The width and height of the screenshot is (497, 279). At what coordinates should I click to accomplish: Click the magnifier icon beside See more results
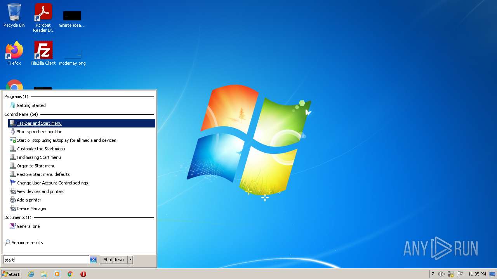7,243
